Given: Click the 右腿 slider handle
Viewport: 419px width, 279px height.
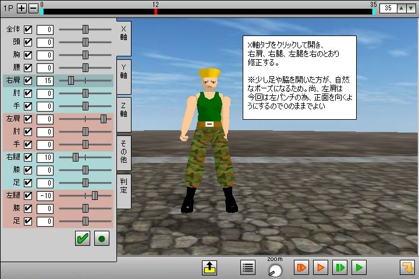Looking at the screenshot, I should point(76,158).
